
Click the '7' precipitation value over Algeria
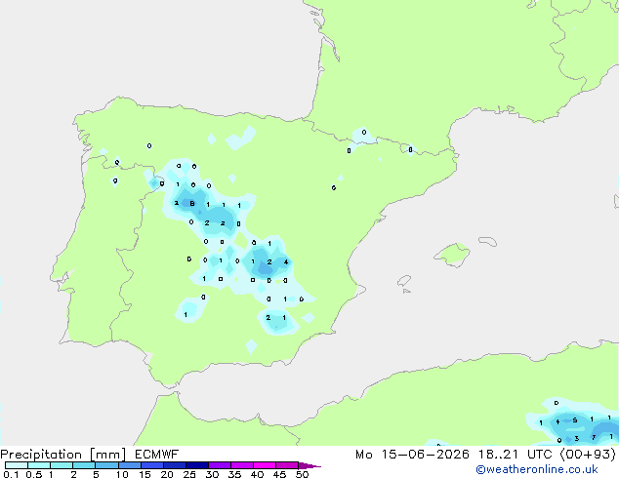click(x=594, y=437)
